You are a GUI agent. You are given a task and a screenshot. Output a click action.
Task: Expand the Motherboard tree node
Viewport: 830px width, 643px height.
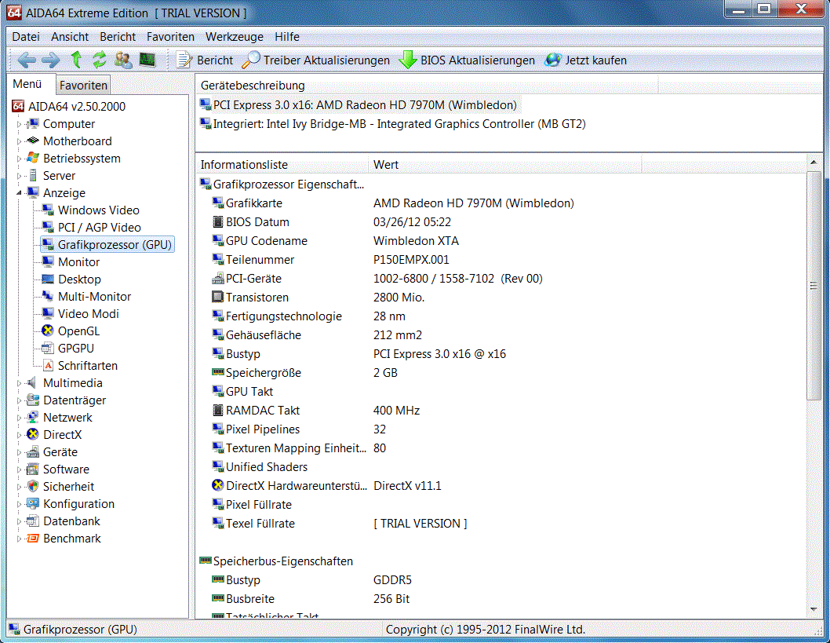coord(19,141)
